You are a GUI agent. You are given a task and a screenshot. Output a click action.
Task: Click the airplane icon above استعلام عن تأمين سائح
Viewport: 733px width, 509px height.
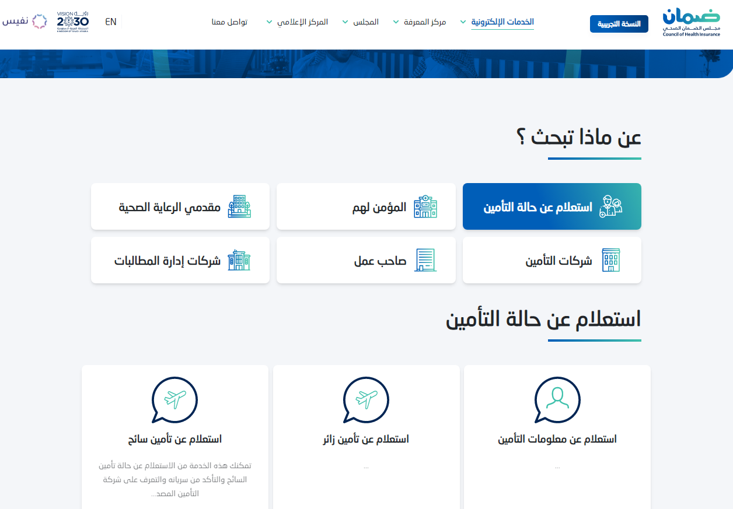(x=174, y=399)
